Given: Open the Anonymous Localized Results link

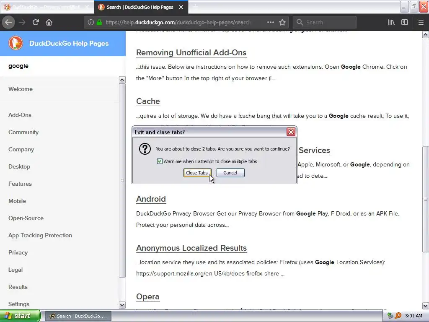Looking at the screenshot, I should pos(191,248).
